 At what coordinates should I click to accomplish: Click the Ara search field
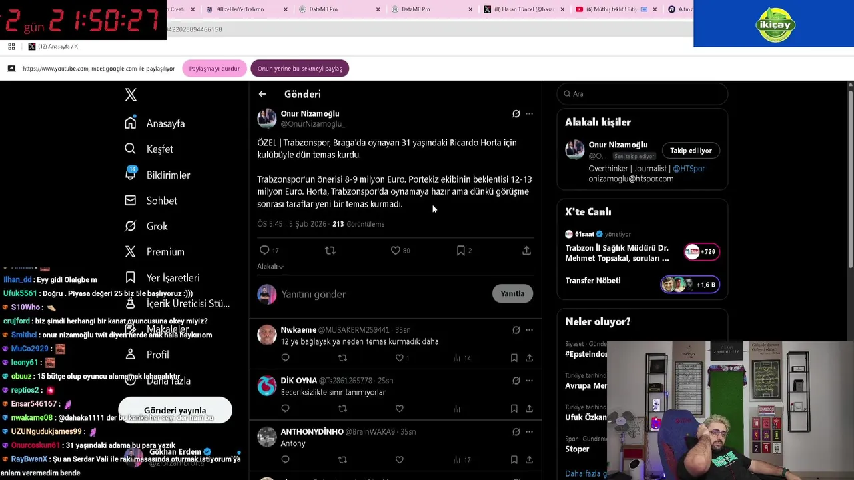tap(642, 94)
